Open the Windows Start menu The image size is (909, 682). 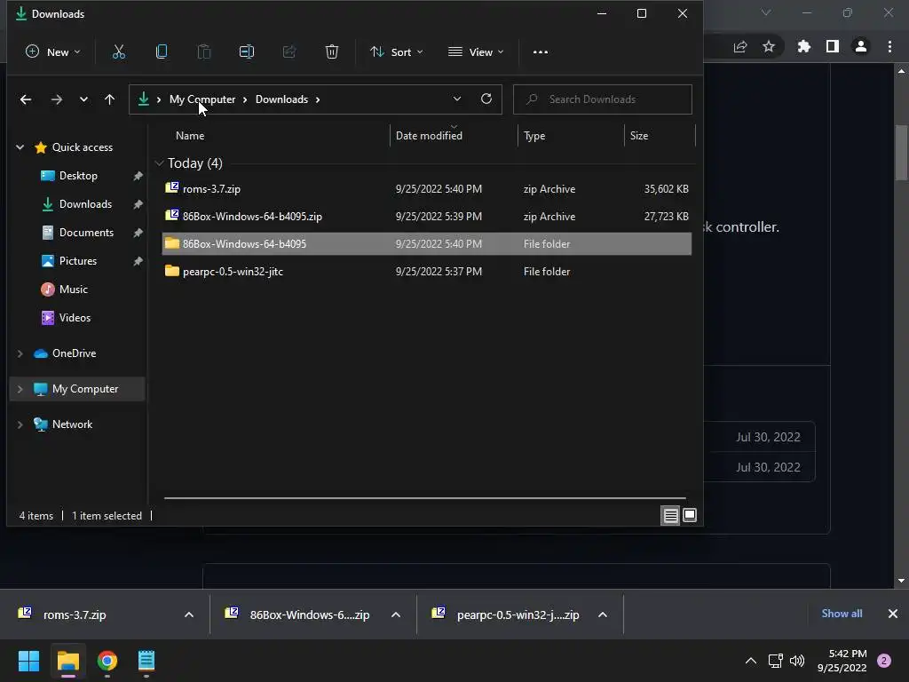point(28,661)
